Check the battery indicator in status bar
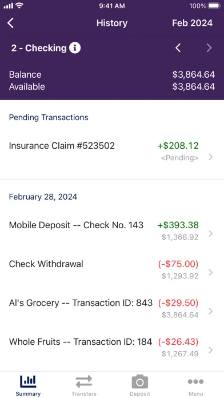Screen dimensions: 224x398 click(214, 6)
